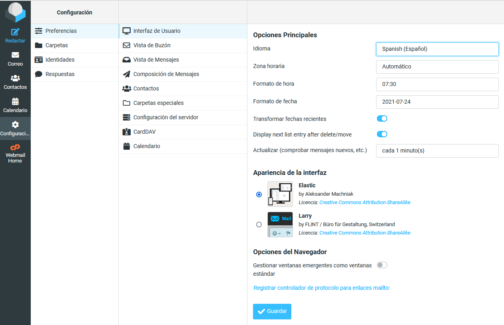Open Composición de Mensajes preferences
This screenshot has width=504, height=325.
coord(166,74)
